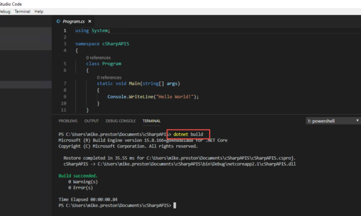361x216 pixels.
Task: Switch to the DEBUG CONSOLE tab
Action: [x=121, y=121]
